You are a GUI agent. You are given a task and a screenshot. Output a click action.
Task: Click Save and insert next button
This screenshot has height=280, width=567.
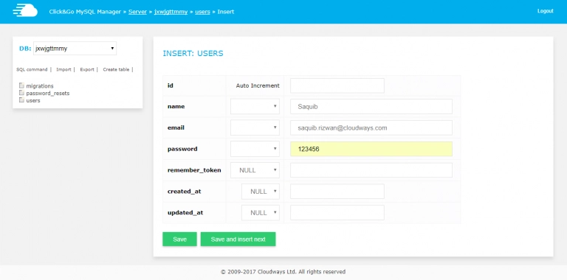coord(238,239)
